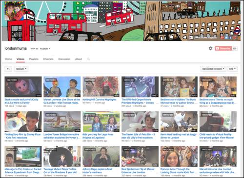This screenshot has width=244, height=178.
Task: Open the 'London Tower Bridge interactive exhibition' title
Action: (61, 136)
